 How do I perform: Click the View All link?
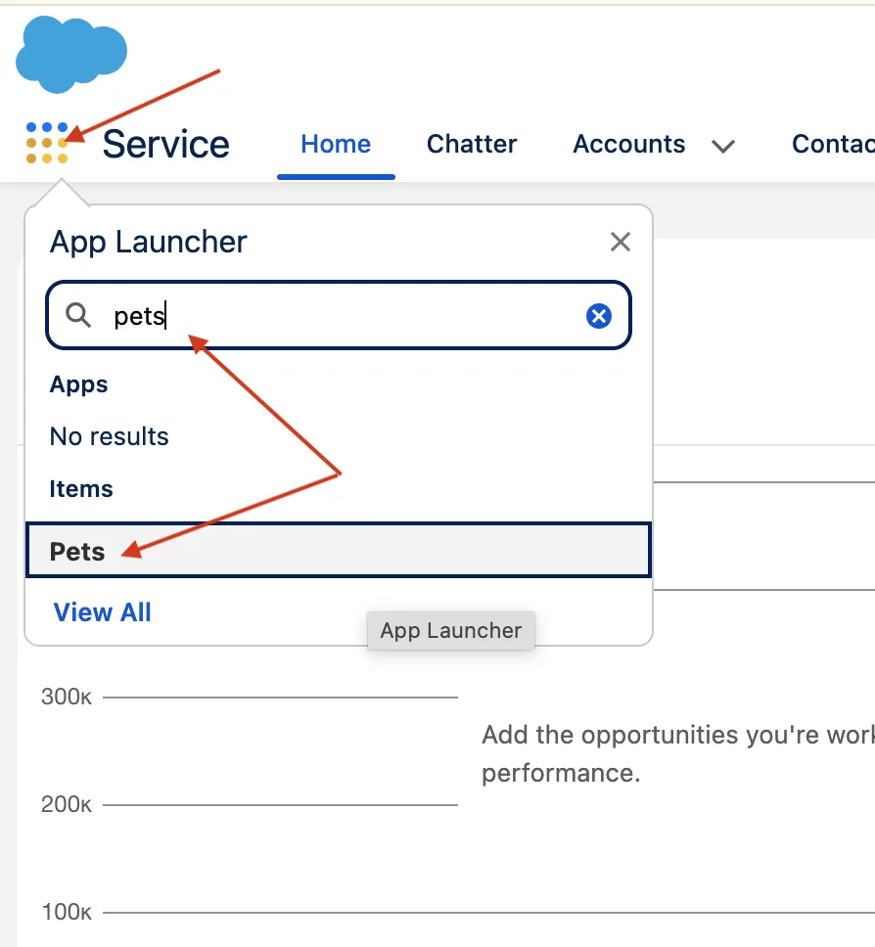(x=102, y=611)
